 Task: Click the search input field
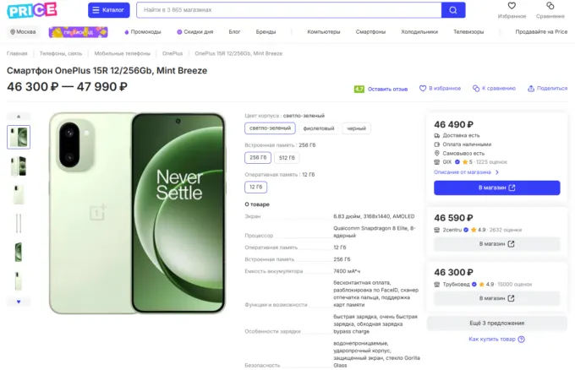(x=289, y=10)
